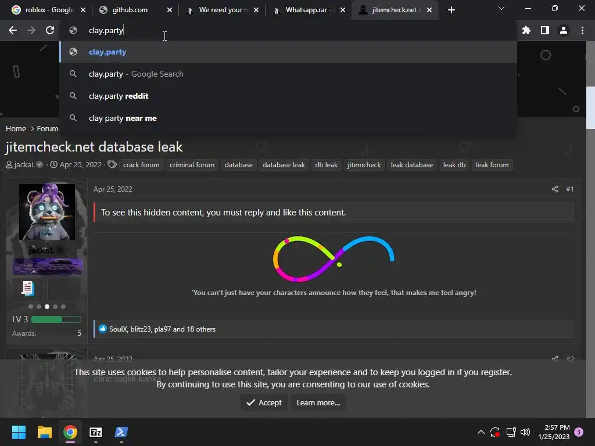Screen dimensions: 595x446
Task: Accept the cookies notice
Action: point(264,403)
